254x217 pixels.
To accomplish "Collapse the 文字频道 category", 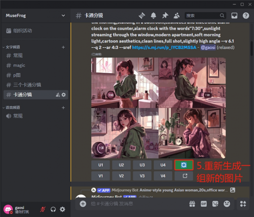I will point(11,47).
